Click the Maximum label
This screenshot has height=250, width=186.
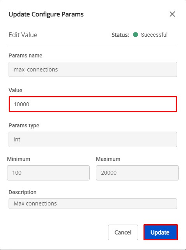pyautogui.click(x=108, y=159)
